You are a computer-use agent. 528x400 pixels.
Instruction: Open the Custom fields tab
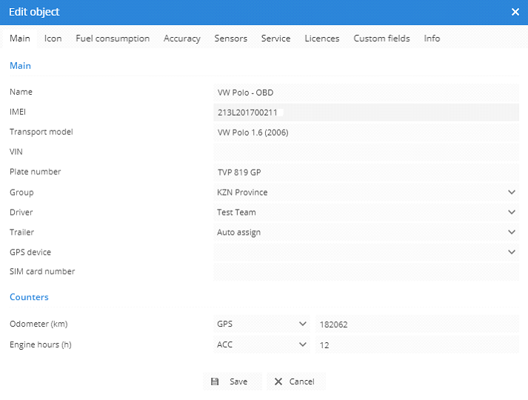pyautogui.click(x=381, y=39)
